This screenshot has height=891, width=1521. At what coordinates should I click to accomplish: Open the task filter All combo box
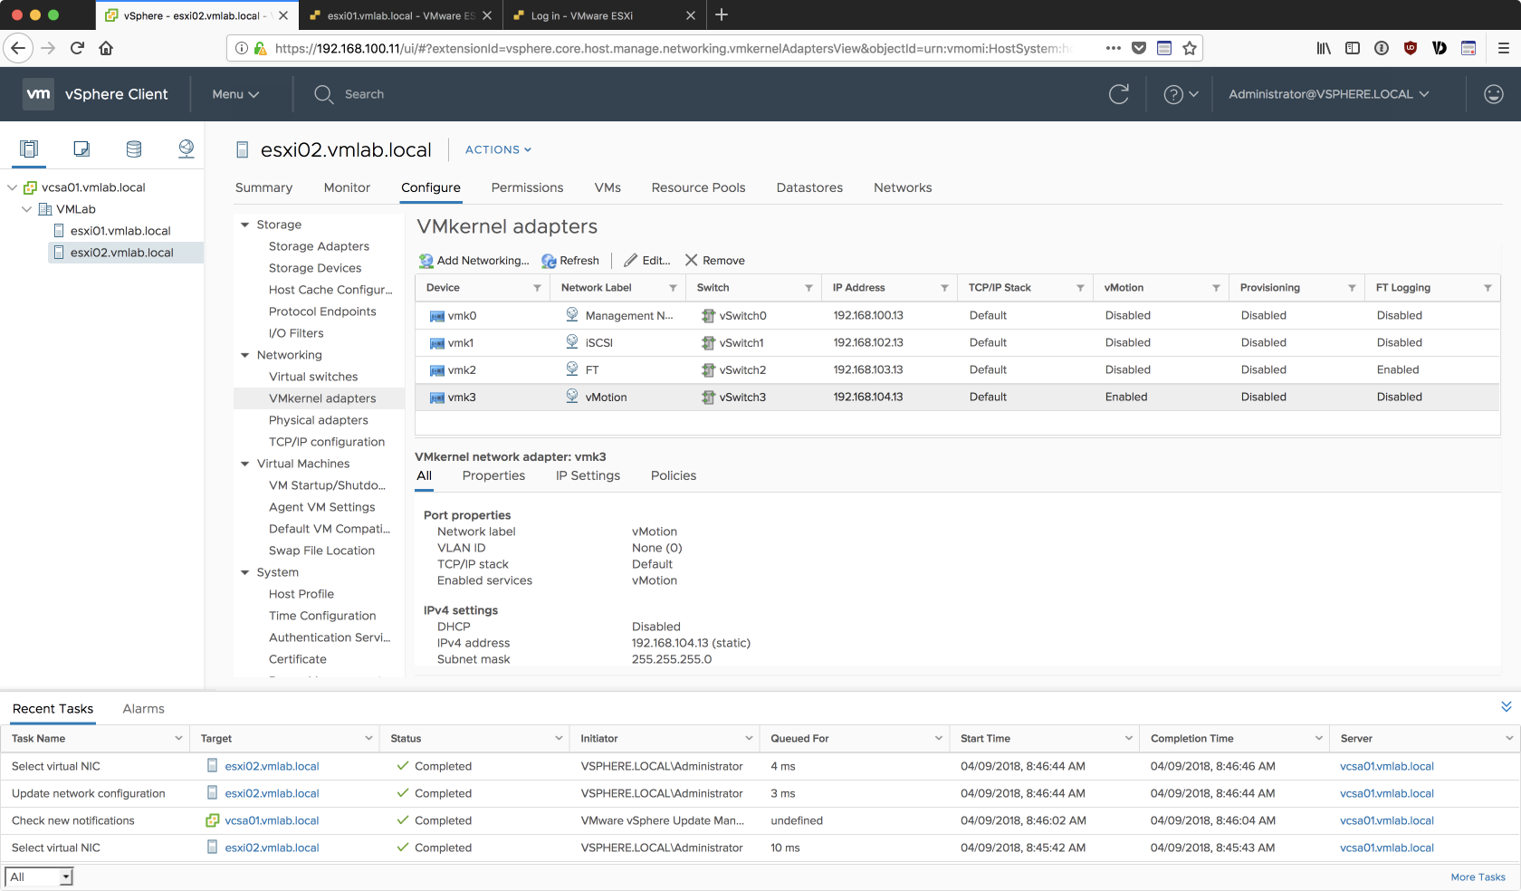tap(39, 877)
